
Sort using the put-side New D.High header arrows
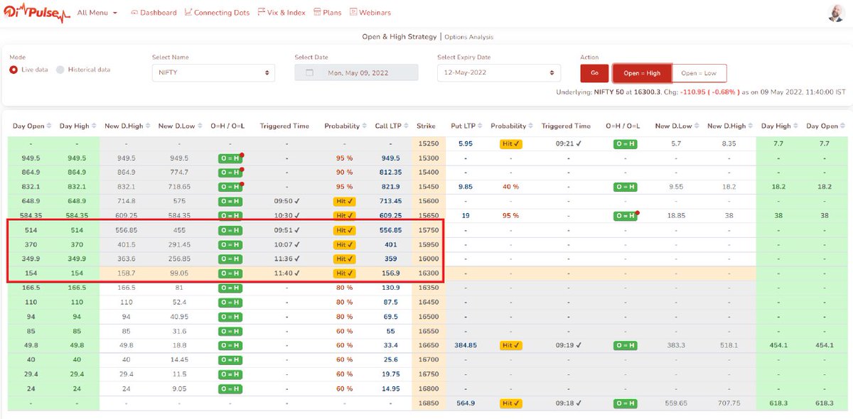click(x=750, y=126)
